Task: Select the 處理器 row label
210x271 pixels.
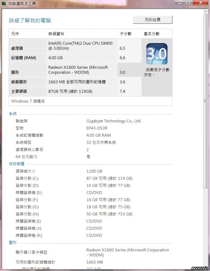Action: 17,48
